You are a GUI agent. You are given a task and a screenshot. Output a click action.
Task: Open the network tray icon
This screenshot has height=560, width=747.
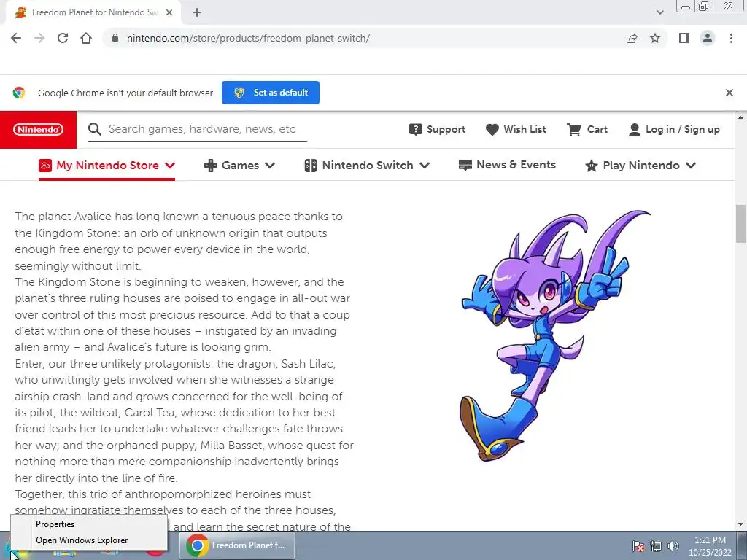[656, 545]
